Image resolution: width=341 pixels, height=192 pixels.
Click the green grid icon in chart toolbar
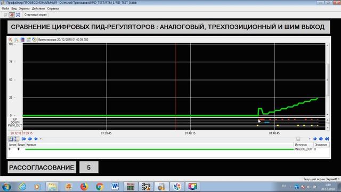coord(28,39)
